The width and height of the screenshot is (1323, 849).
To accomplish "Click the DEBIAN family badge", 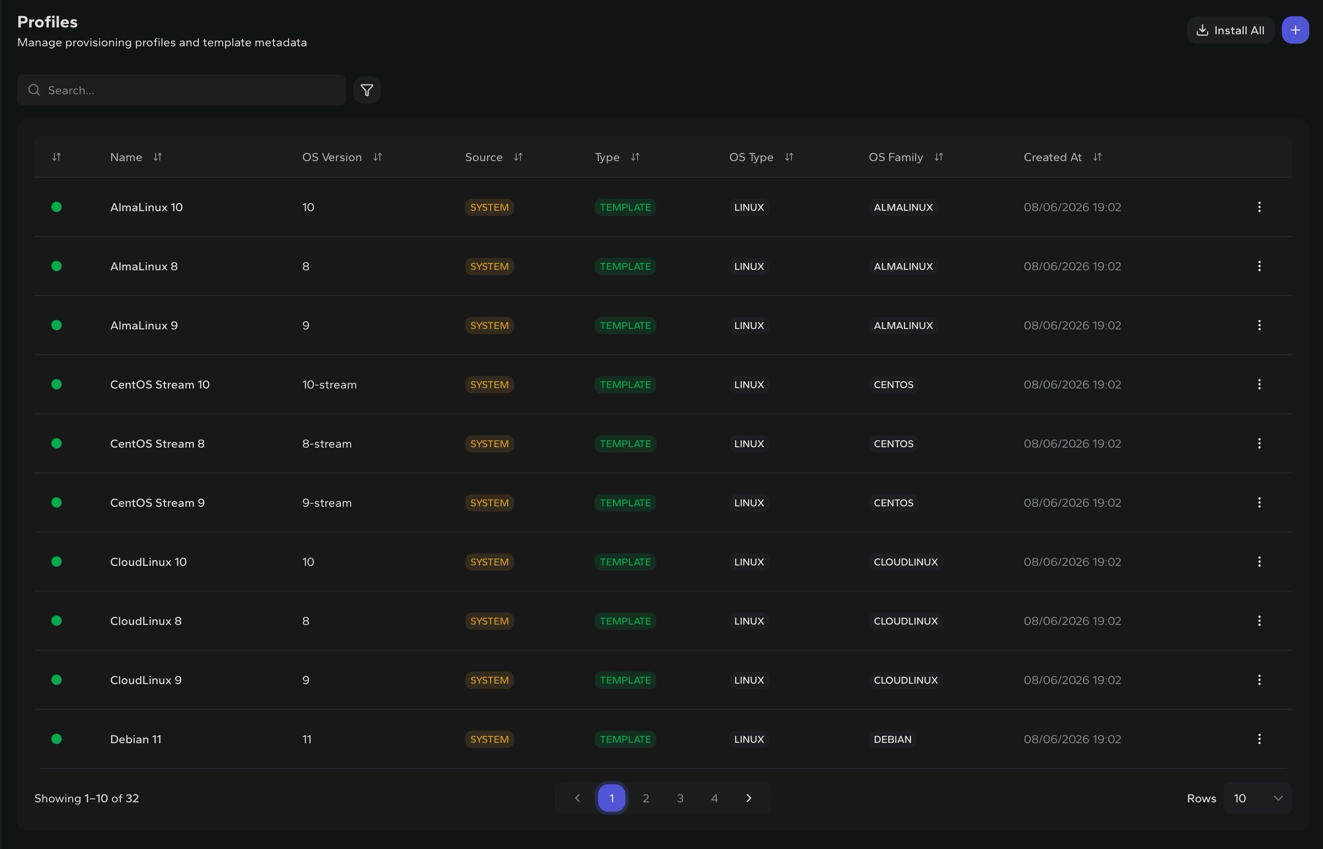I will 892,739.
